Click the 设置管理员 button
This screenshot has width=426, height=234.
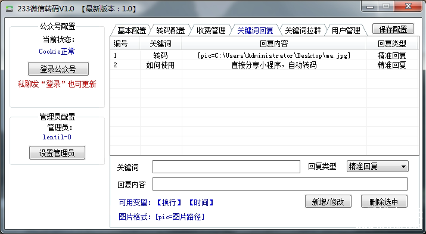[57, 153]
